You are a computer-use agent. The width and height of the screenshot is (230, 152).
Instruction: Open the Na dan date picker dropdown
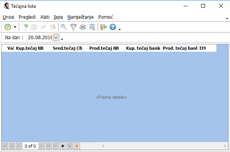56,38
